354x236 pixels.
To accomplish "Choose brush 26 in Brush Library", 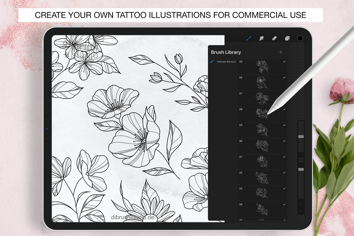I will pos(263,82).
